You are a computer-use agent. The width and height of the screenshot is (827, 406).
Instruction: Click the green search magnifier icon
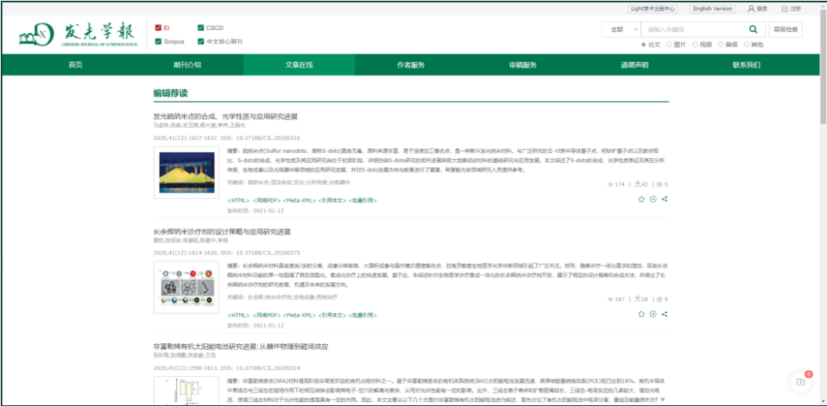pos(753,30)
